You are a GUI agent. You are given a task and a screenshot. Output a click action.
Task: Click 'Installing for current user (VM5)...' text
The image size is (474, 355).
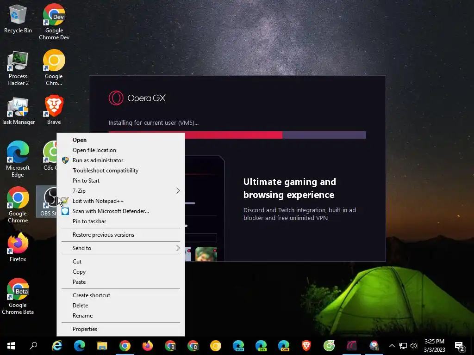tap(154, 123)
